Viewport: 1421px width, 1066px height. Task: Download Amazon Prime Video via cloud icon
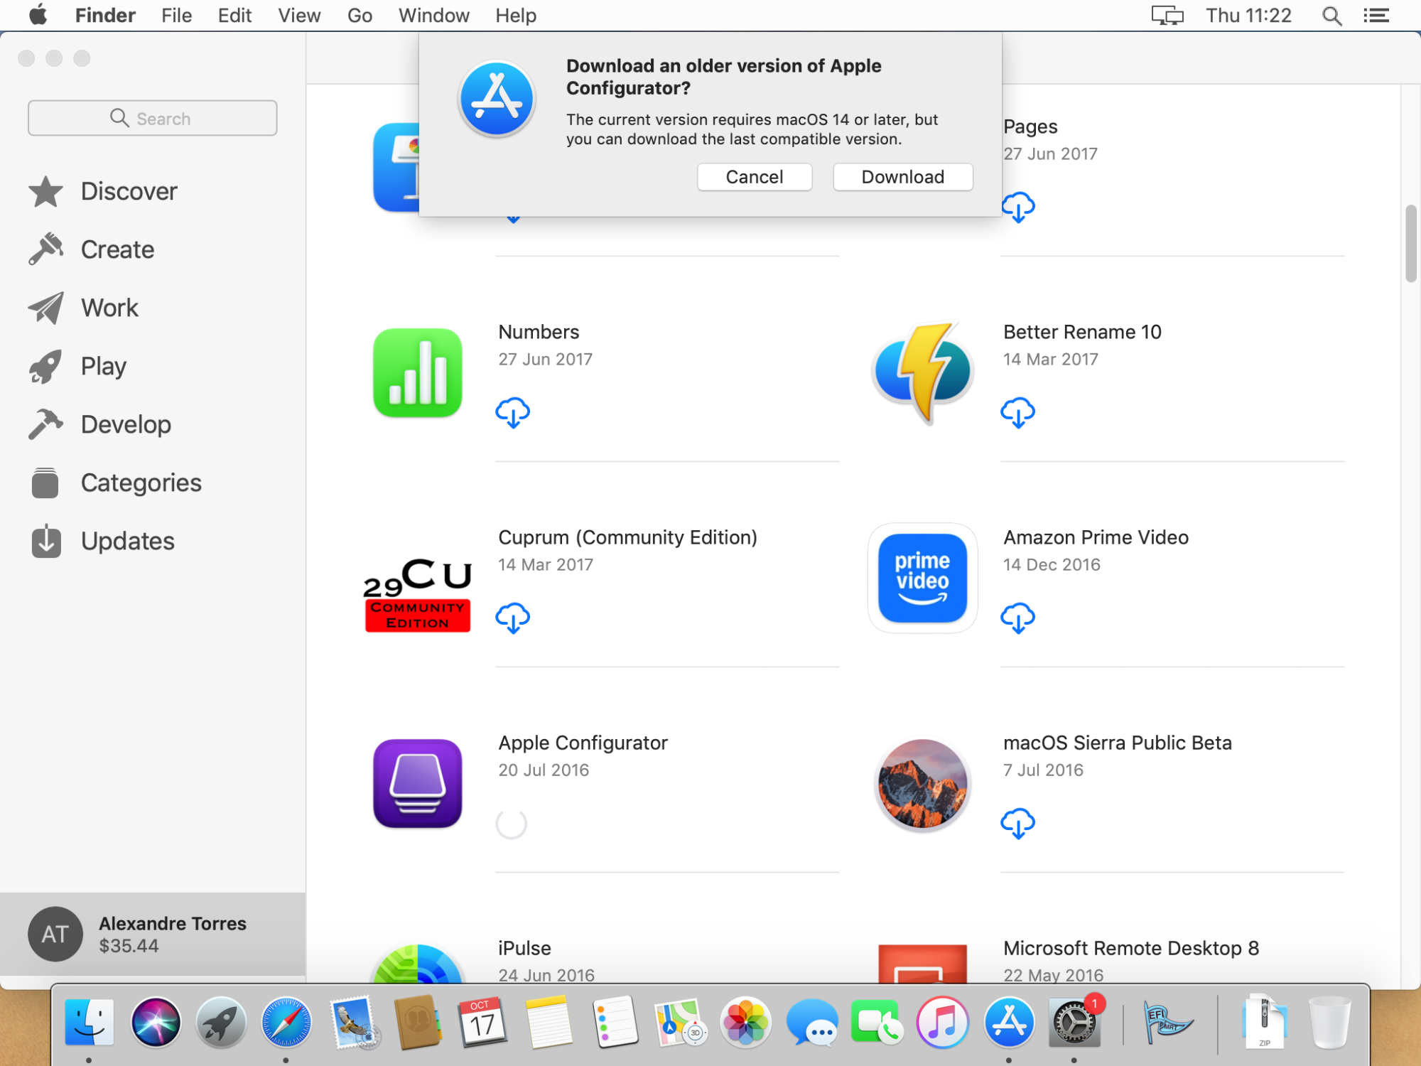(x=1017, y=618)
